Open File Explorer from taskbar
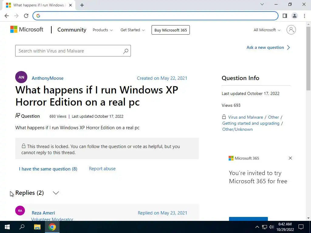The width and height of the screenshot is (311, 233). coord(37,227)
